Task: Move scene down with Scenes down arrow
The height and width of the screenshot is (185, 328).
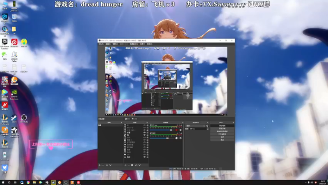Action: point(110,165)
